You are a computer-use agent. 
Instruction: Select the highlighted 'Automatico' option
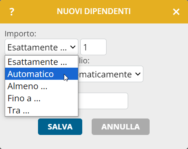tap(42, 74)
